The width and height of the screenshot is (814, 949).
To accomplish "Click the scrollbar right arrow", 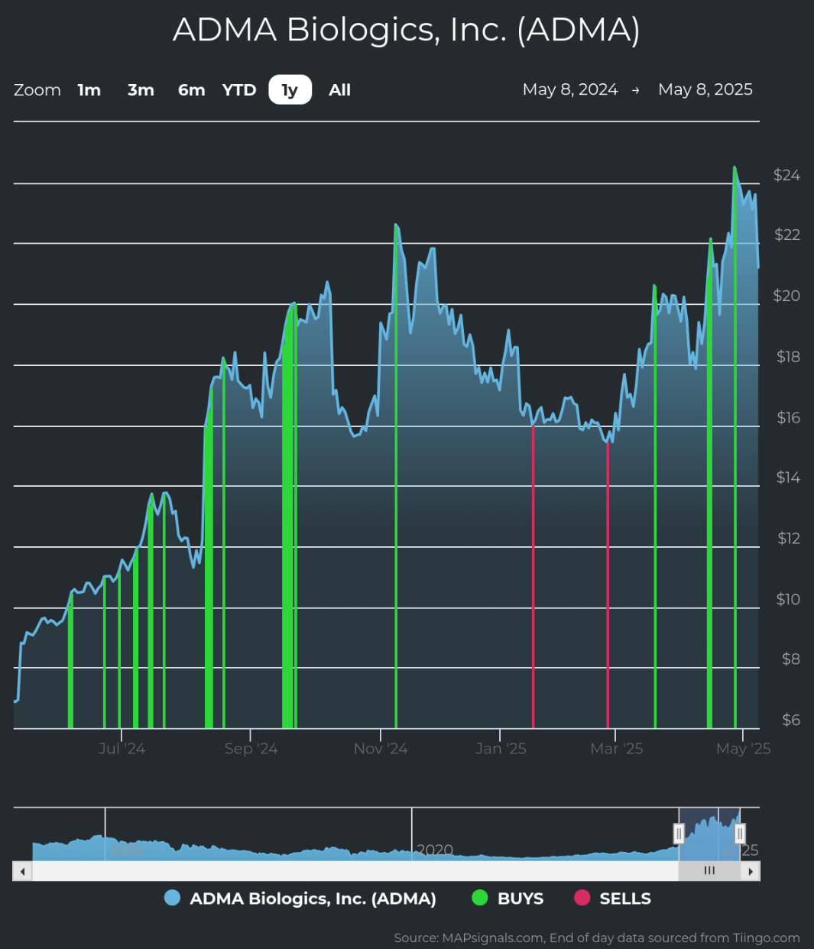I will point(751,871).
